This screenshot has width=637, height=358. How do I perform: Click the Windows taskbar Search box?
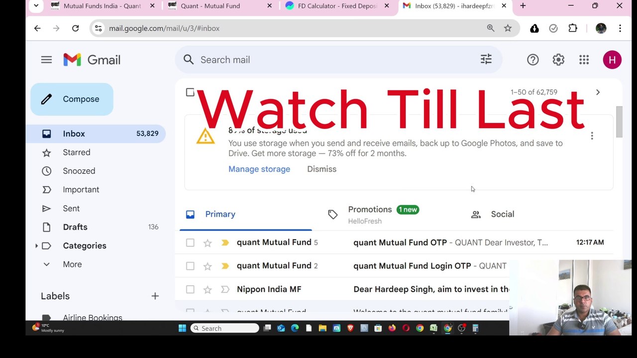(225, 328)
